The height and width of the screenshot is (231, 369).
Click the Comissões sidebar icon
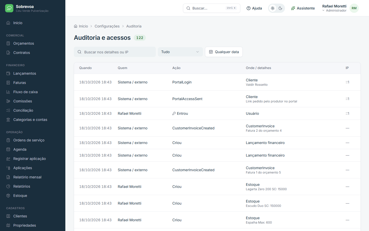click(8, 101)
